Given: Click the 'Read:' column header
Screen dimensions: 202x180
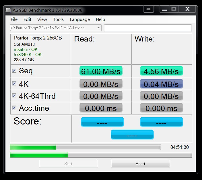Looking at the screenshot, I should click(85, 39).
